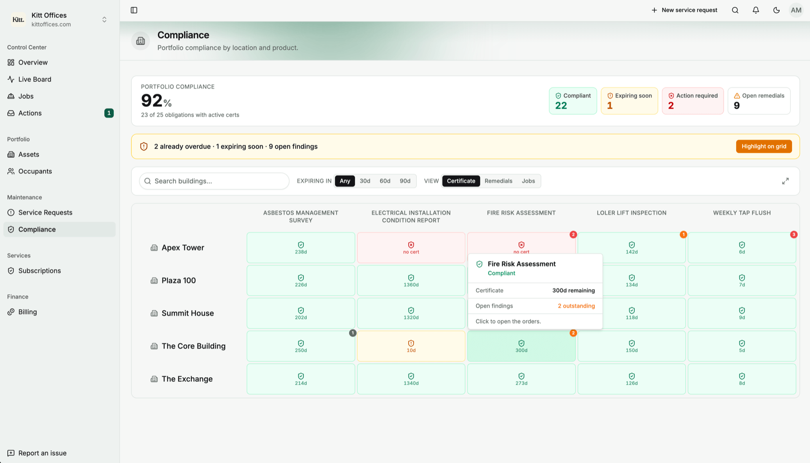This screenshot has height=463, width=810.
Task: Create a New service request
Action: point(684,10)
